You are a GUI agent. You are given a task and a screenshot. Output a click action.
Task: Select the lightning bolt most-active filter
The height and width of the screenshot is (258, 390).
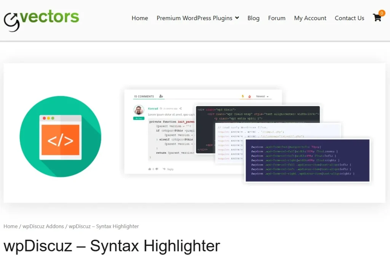tap(243, 96)
